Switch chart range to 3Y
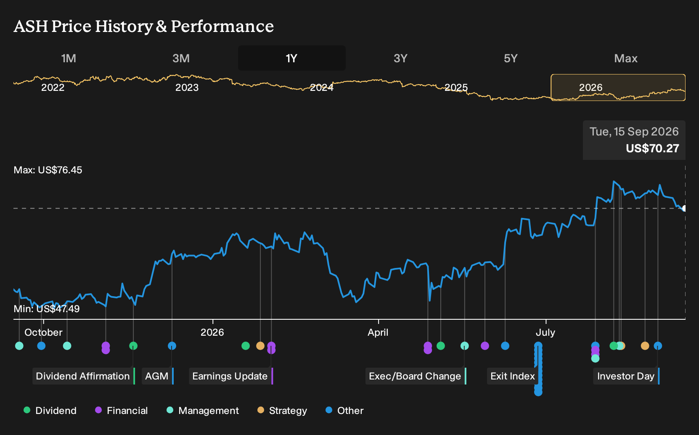 [x=400, y=58]
